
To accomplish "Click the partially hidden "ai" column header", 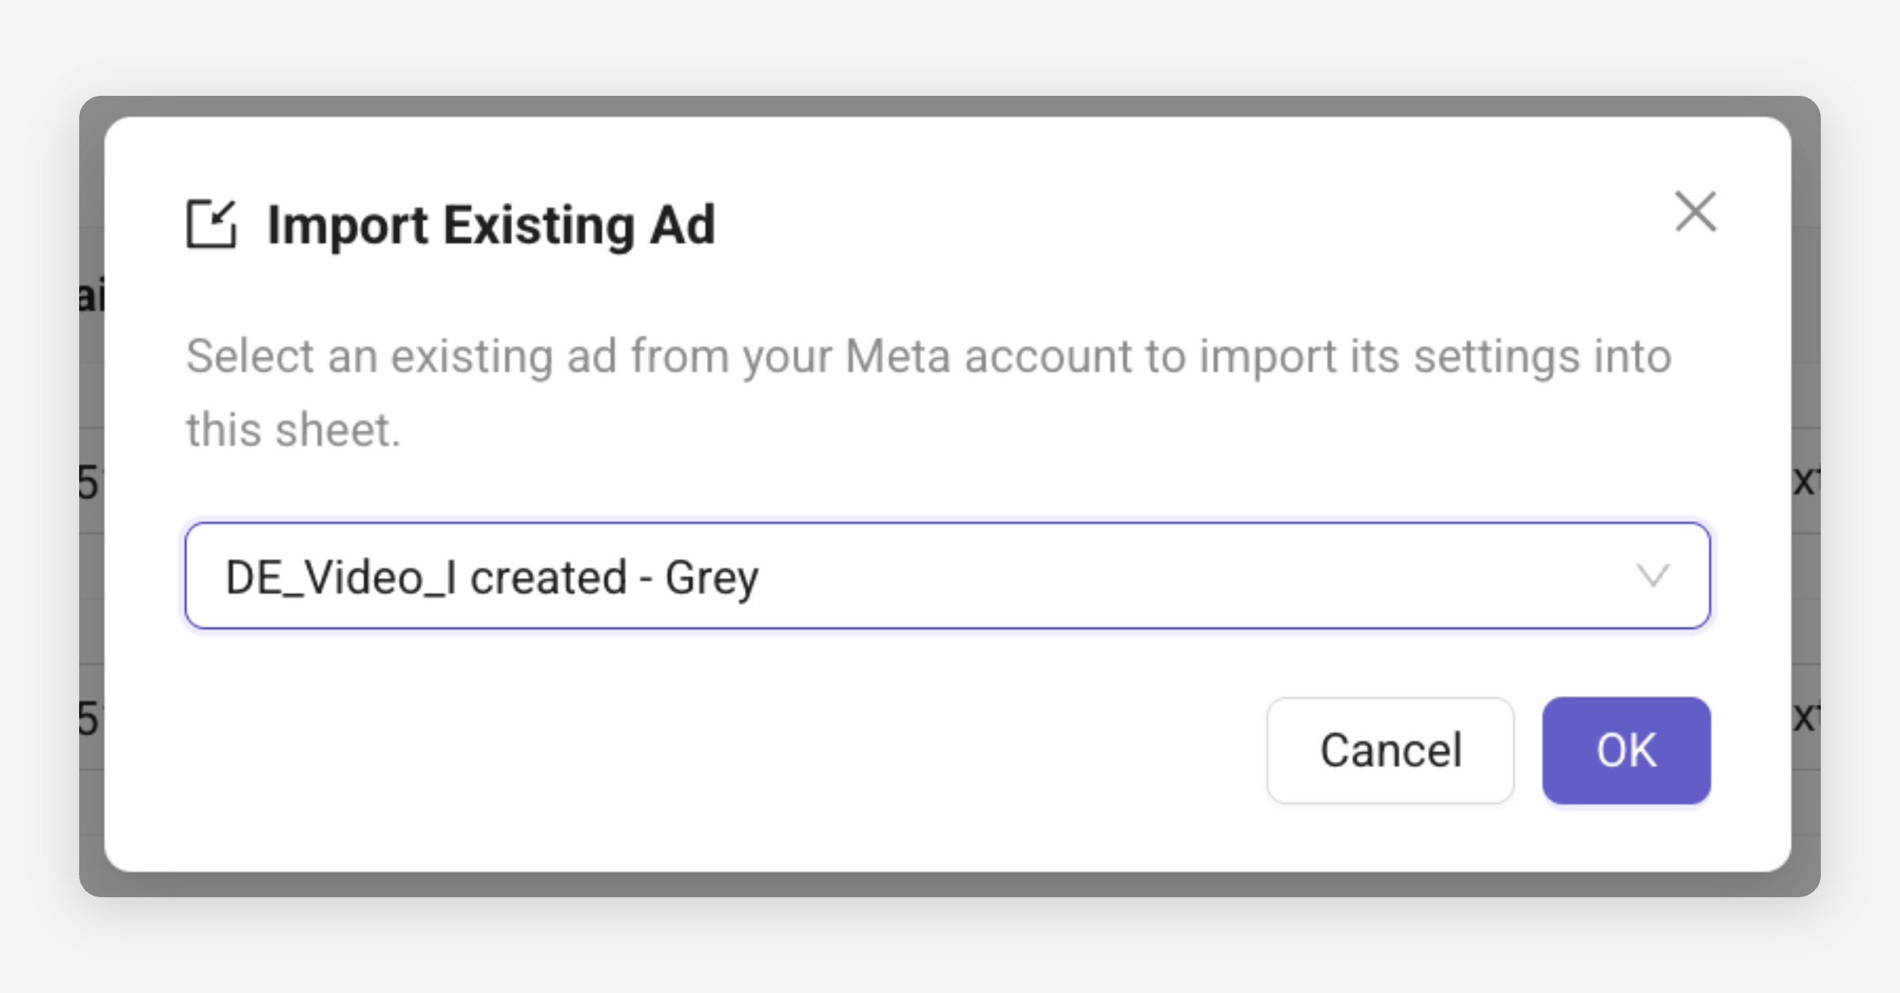I will click(91, 295).
